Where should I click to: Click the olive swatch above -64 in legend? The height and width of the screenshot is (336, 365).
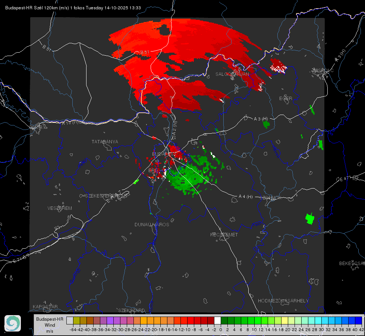[76, 321]
